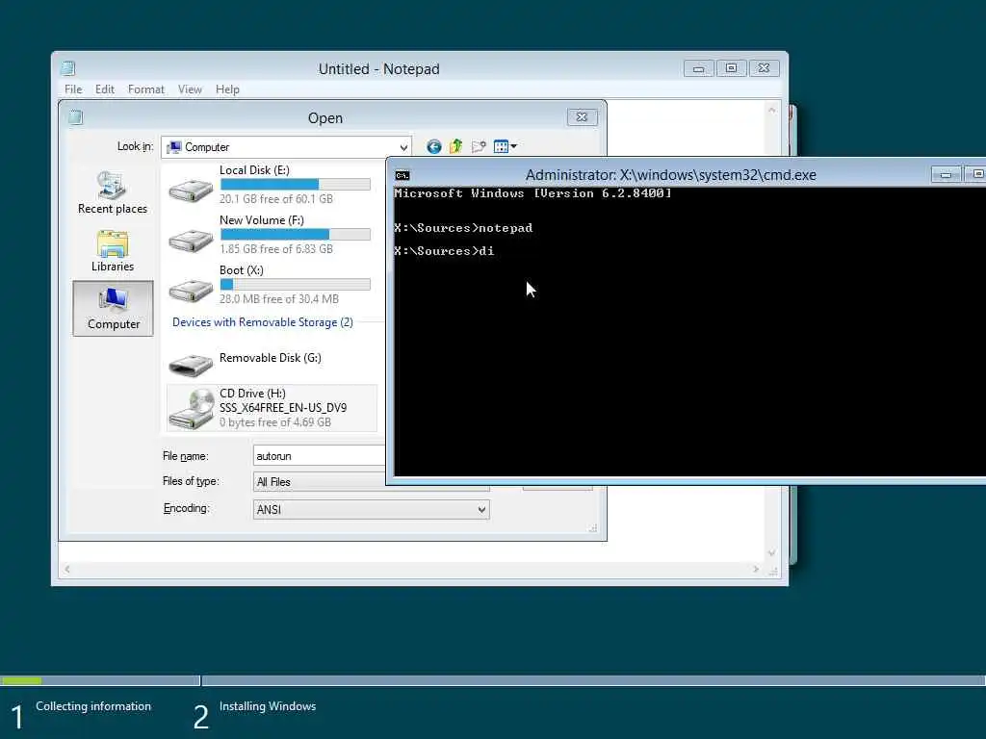Click Devices with Removable Storage group header
986x739 pixels.
(x=262, y=322)
